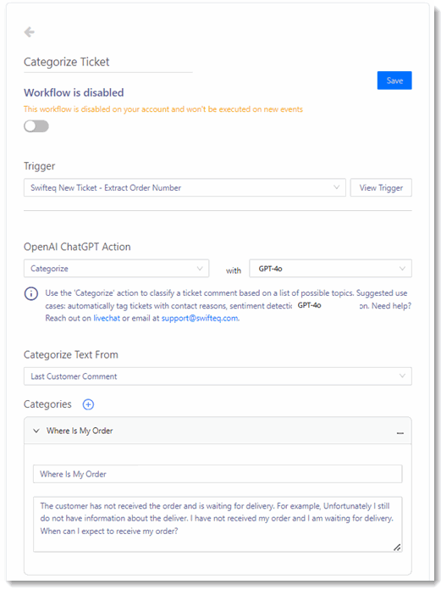Remove the Where Is My Order category
Image resolution: width=441 pixels, height=590 pixels.
[x=400, y=433]
